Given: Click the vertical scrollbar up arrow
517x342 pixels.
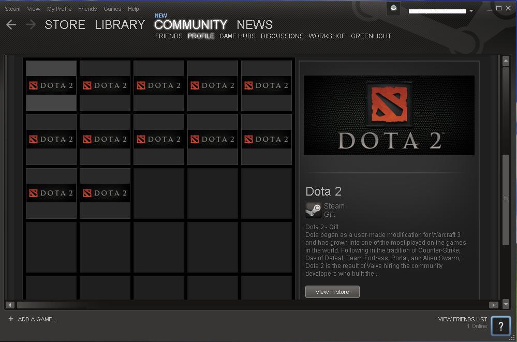Looking at the screenshot, I should pos(506,61).
